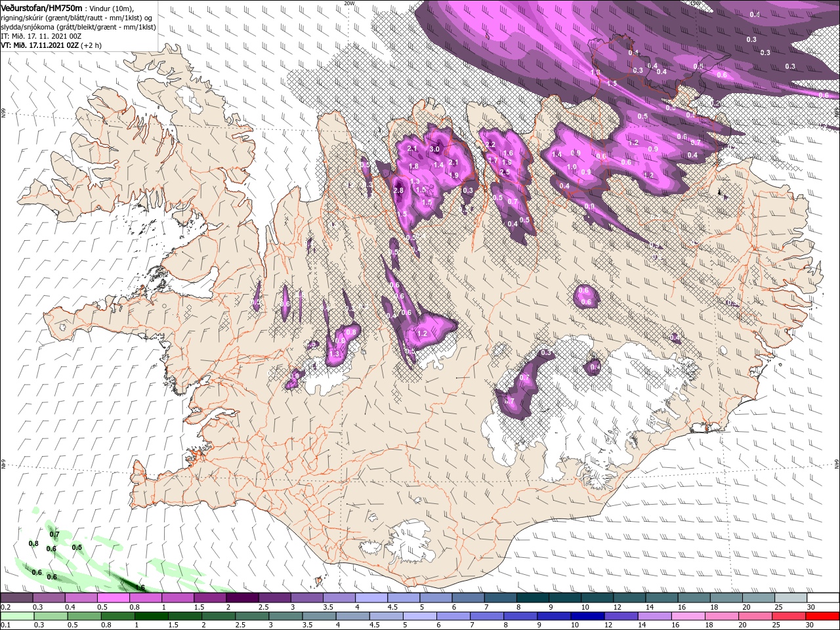
Task: Select the bright red 30 rain scale swatch
Action: coord(823,616)
